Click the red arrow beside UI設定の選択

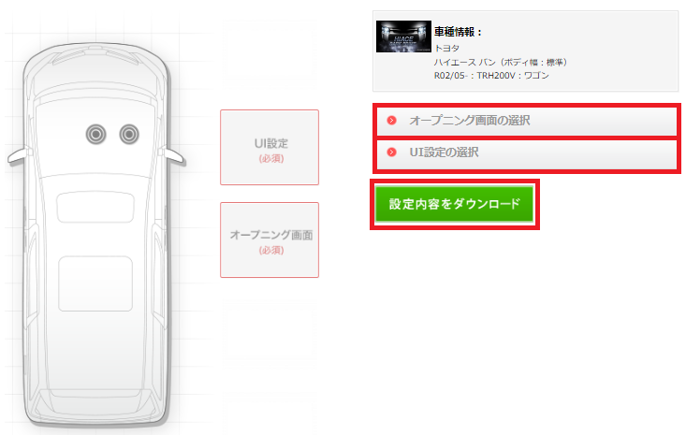pos(391,152)
